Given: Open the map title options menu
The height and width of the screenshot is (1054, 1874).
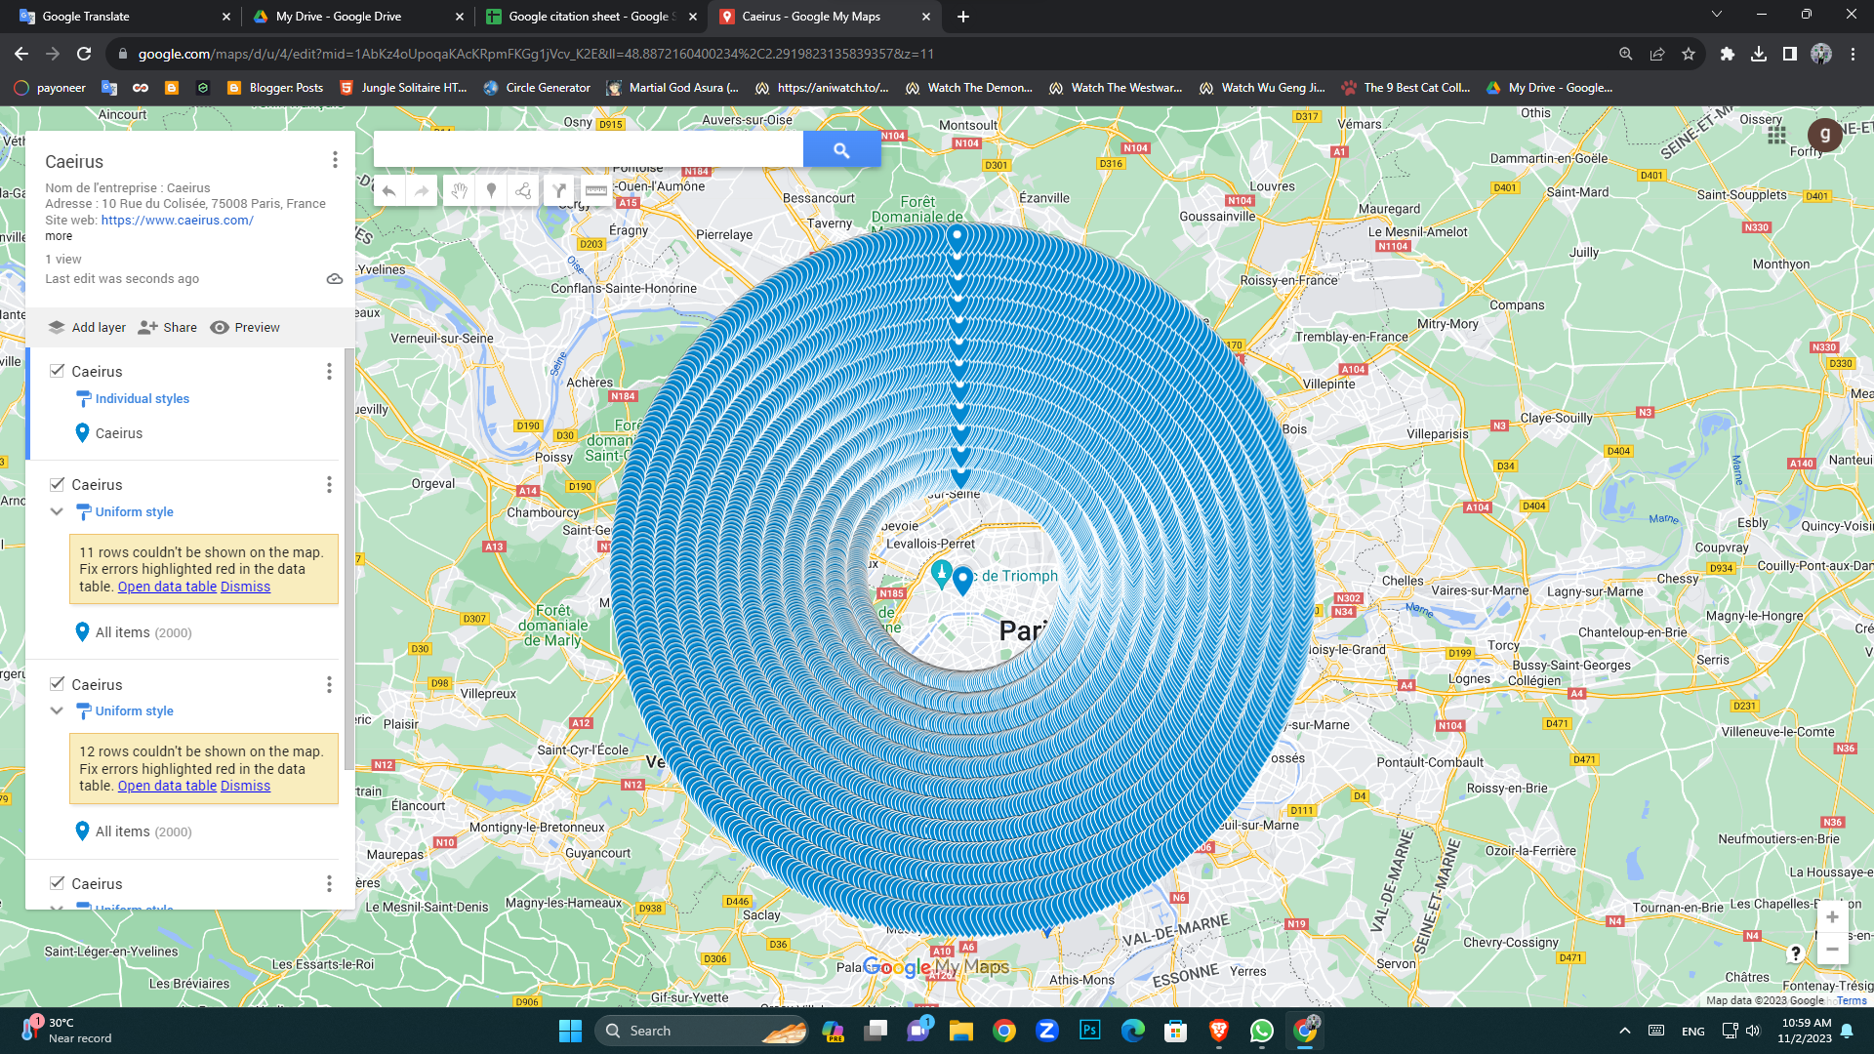Looking at the screenshot, I should (335, 159).
